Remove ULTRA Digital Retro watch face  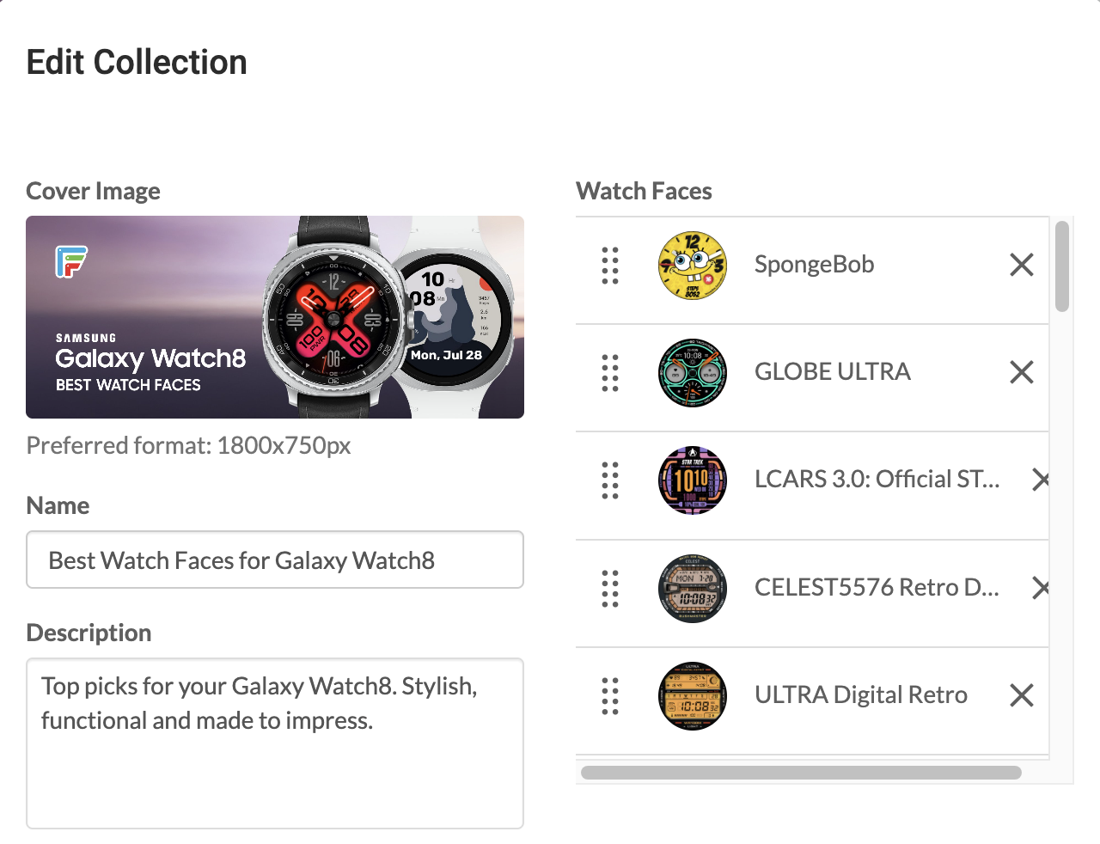tap(1021, 695)
